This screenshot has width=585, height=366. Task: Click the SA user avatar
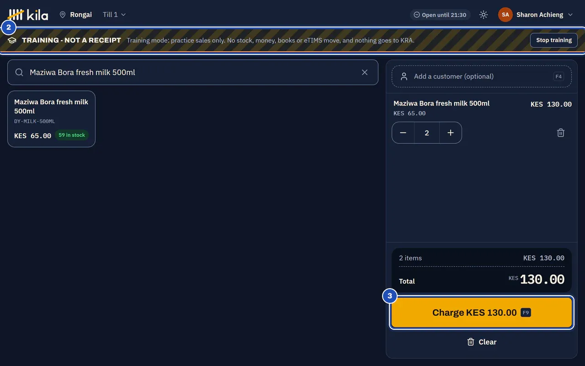tap(505, 15)
